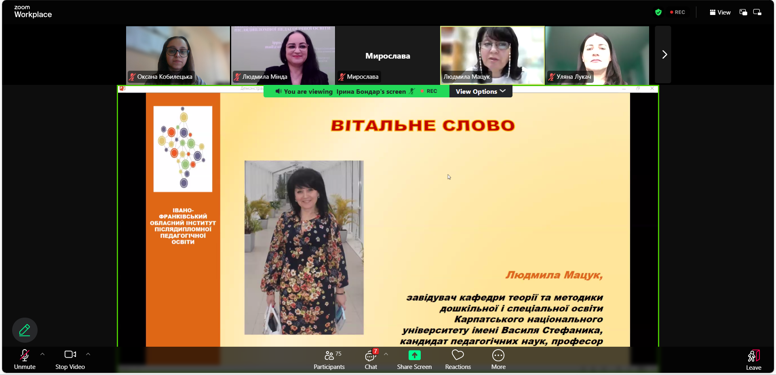Open the View layout menu

click(720, 12)
